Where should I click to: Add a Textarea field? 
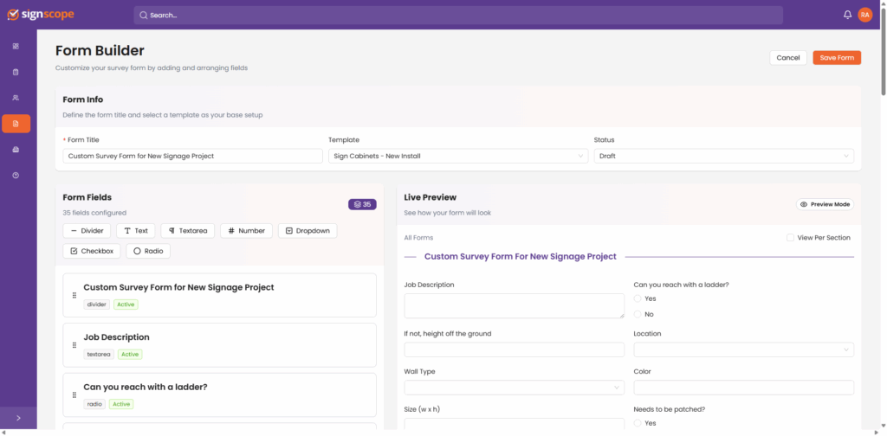[188, 230]
